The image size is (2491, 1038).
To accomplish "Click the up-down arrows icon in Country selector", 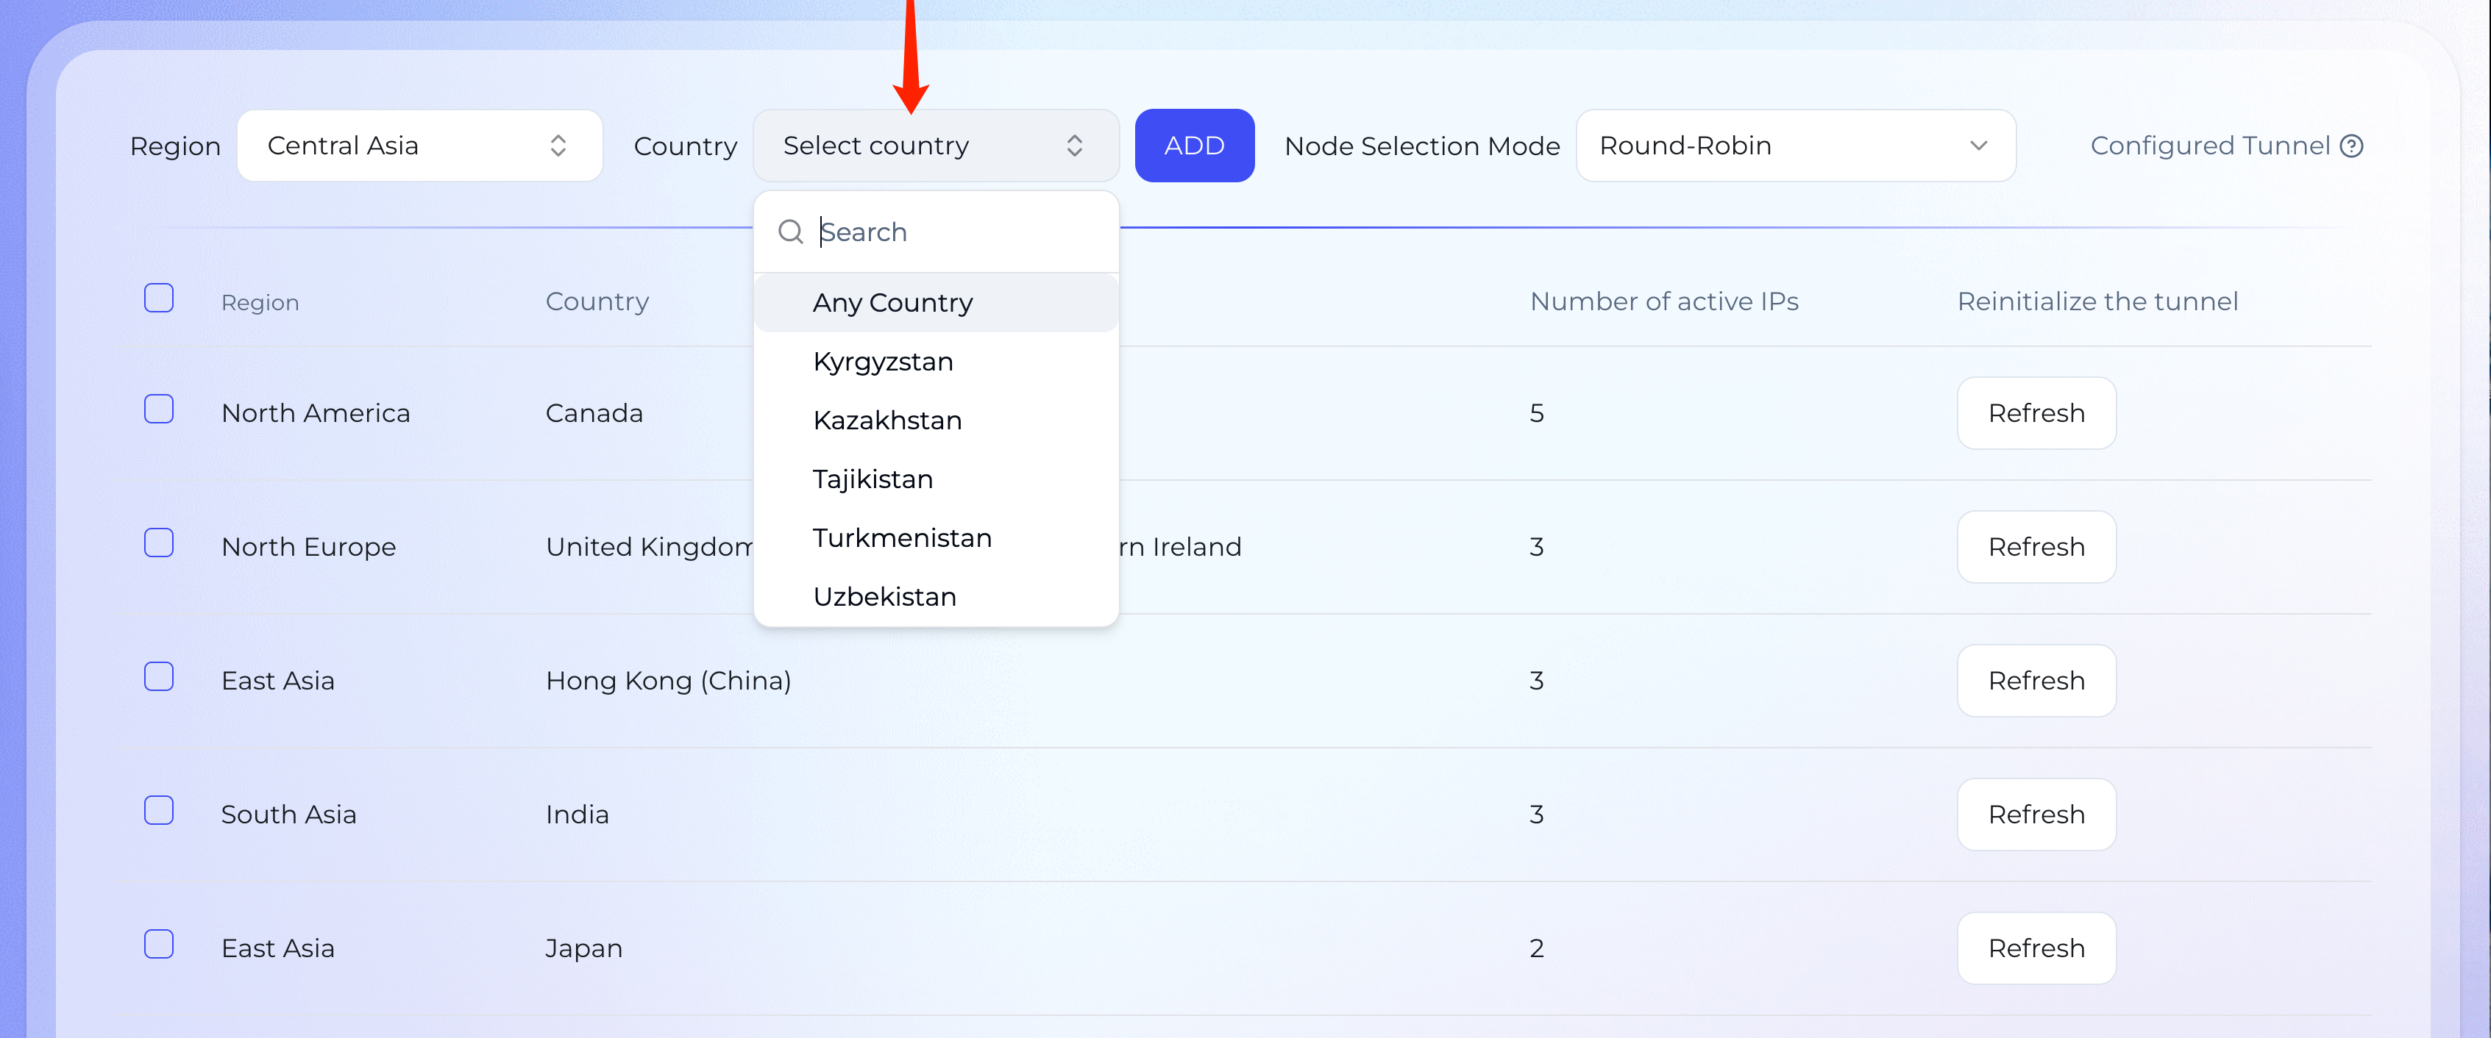I will click(x=1073, y=146).
